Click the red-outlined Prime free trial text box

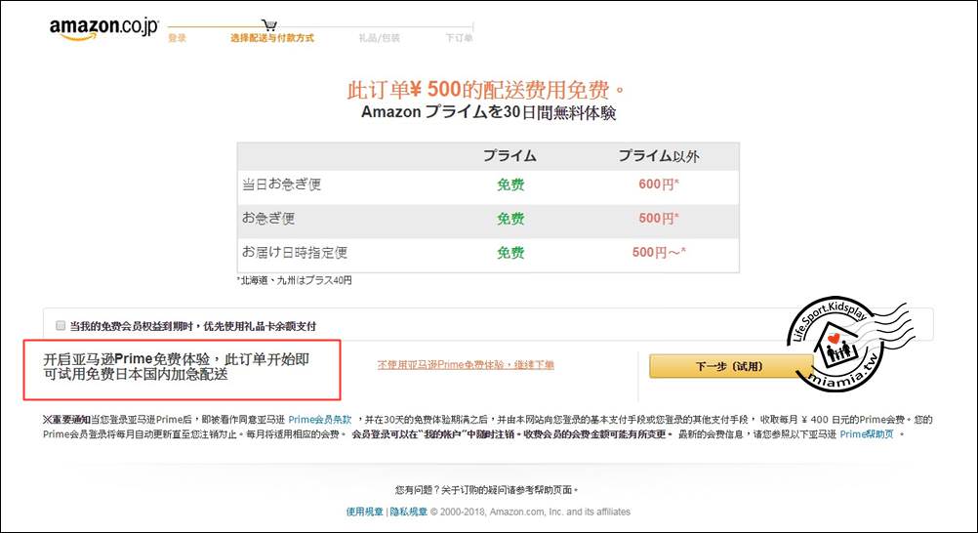click(183, 368)
